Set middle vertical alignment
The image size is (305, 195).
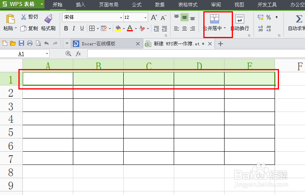pyautogui.click(x=185, y=17)
